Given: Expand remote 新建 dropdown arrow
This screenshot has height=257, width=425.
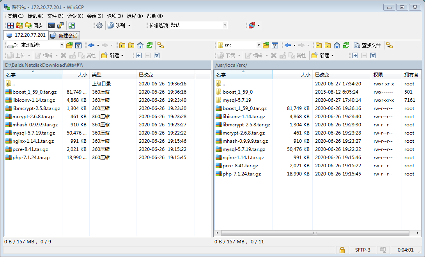Looking at the screenshot, I should [x=332, y=56].
